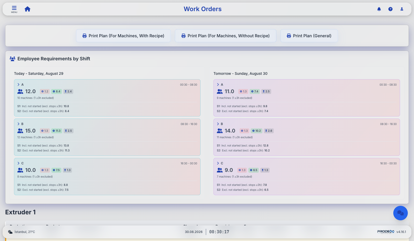The image size is (414, 241).
Task: Click the v4.16.1 version label
Action: [x=401, y=232]
